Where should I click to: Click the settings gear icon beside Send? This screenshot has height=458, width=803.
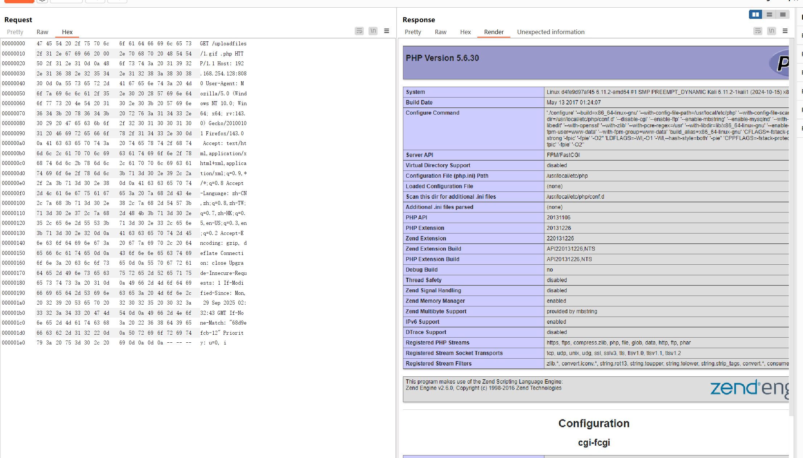pos(42,1)
